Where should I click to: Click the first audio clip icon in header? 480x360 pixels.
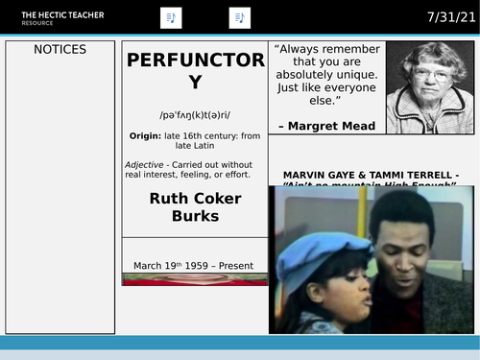click(x=171, y=18)
